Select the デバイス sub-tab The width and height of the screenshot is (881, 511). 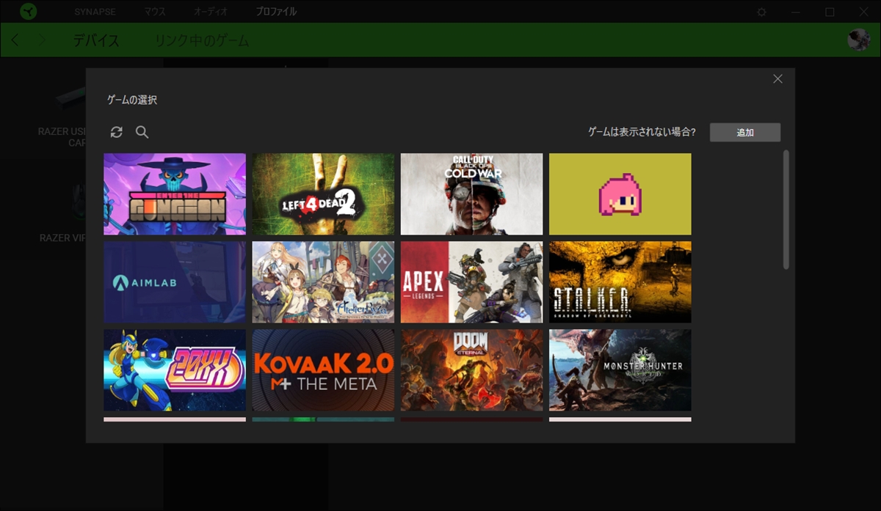click(95, 40)
